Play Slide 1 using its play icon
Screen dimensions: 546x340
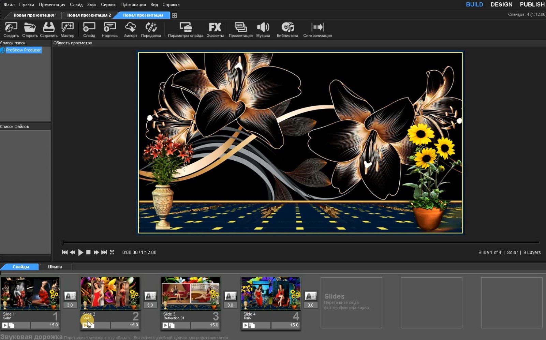click(5, 325)
